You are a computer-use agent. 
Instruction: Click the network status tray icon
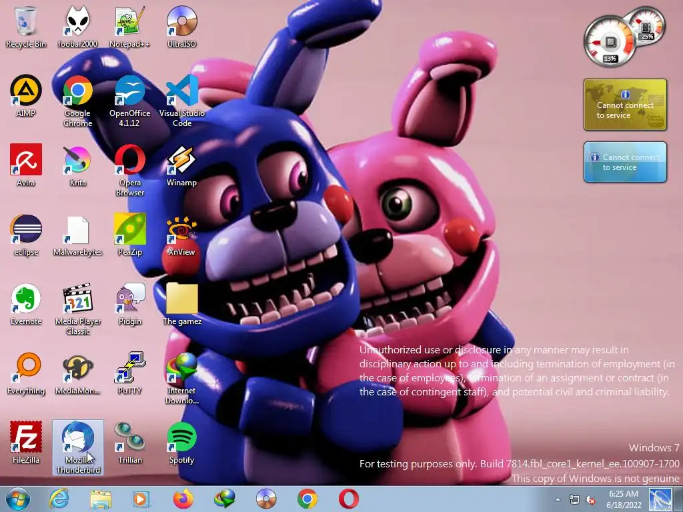coord(574,499)
